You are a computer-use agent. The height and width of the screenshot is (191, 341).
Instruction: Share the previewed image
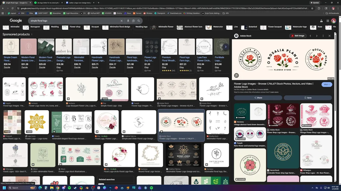click(x=258, y=98)
